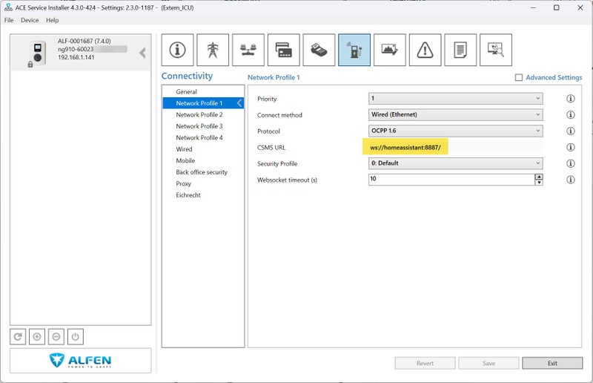This screenshot has height=383, width=593.
Task: Open the warning triangle diagnostics icon
Action: tap(425, 50)
